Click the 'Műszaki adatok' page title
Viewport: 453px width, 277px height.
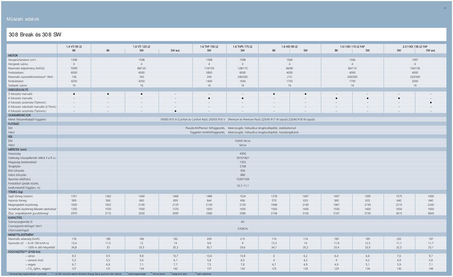click(x=23, y=19)
